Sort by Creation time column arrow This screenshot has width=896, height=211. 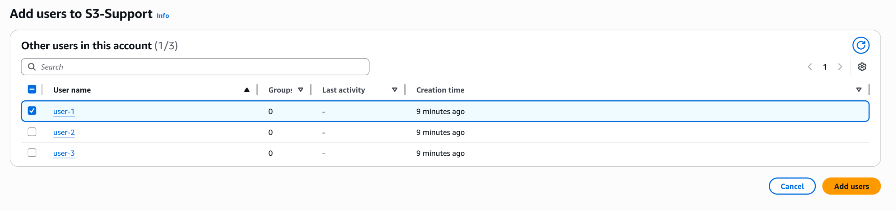(859, 90)
